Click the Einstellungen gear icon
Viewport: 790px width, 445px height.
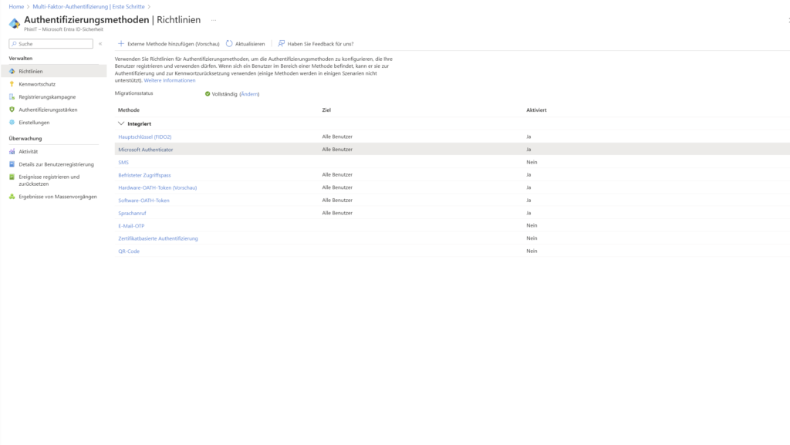(x=12, y=122)
